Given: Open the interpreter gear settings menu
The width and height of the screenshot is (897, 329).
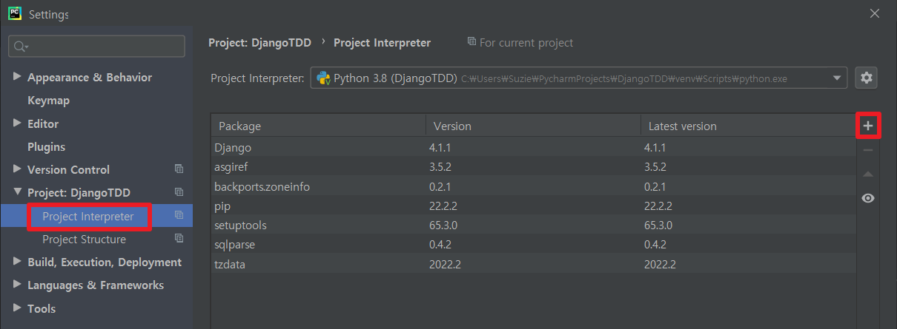Looking at the screenshot, I should click(867, 77).
